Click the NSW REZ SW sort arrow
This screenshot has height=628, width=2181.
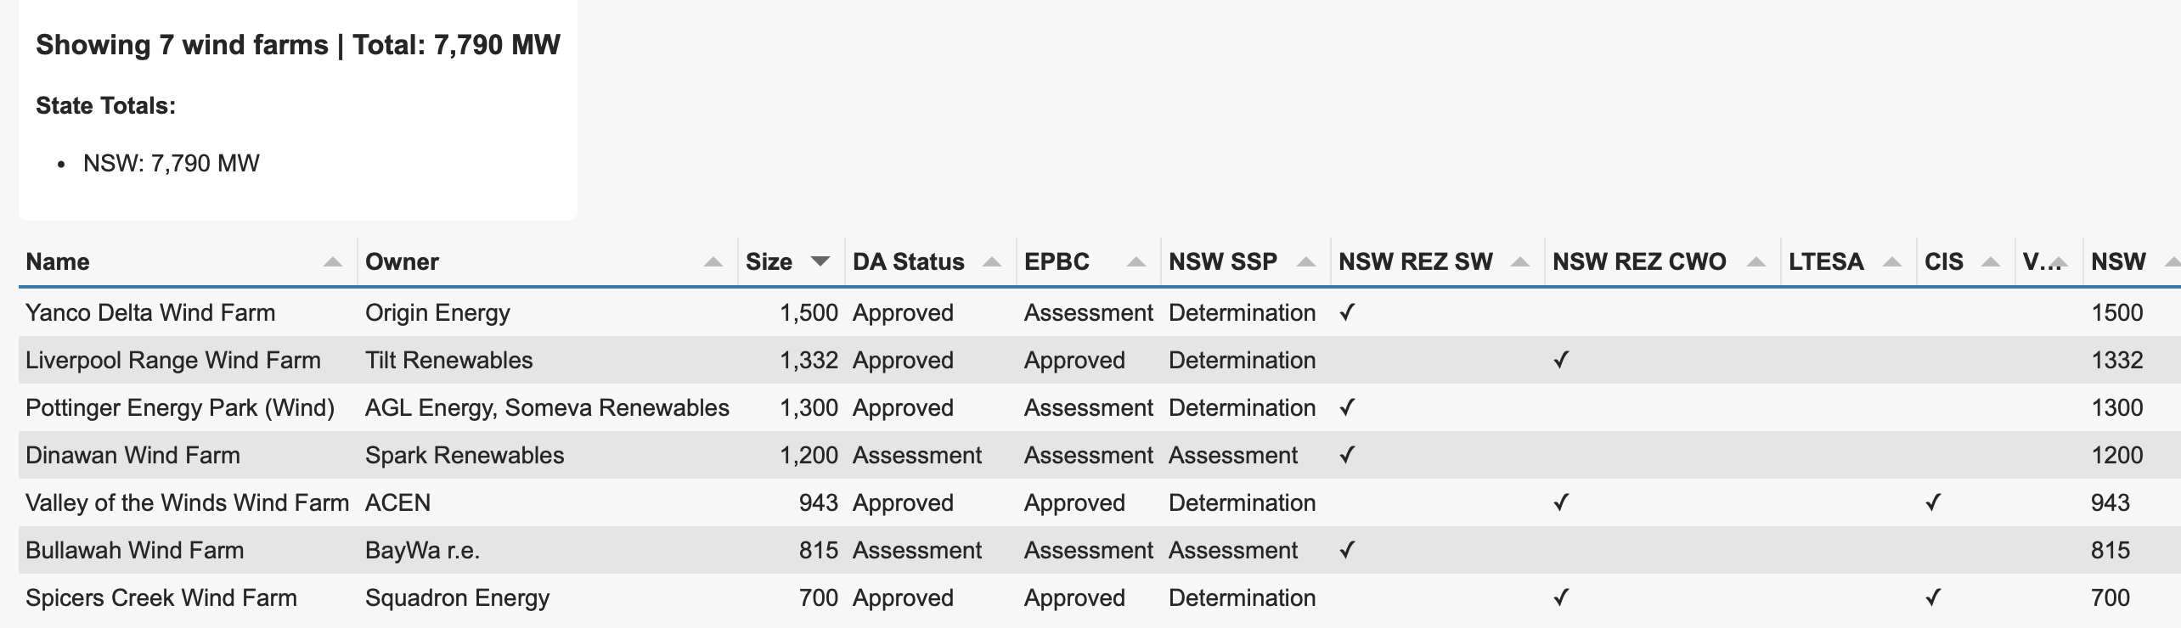[1520, 262]
